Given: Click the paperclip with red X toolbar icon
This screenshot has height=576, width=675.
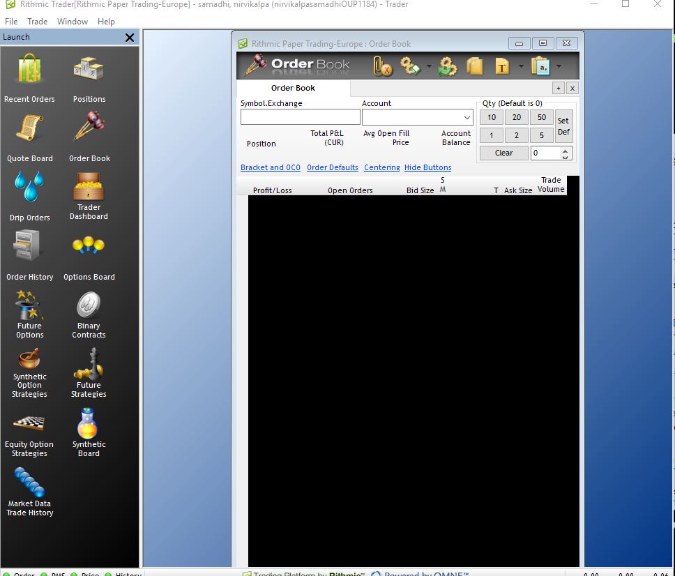Looking at the screenshot, I should point(382,66).
